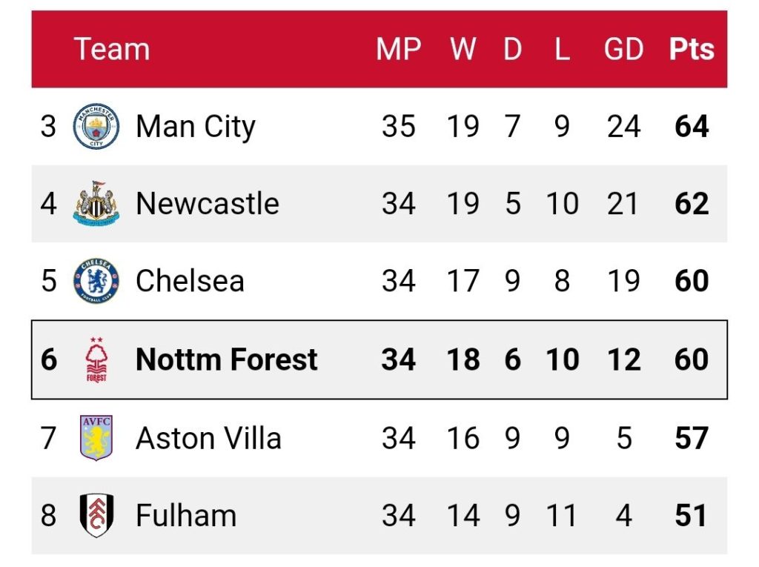Click the Manchester City crest icon
This screenshot has width=759, height=567.
96,126
